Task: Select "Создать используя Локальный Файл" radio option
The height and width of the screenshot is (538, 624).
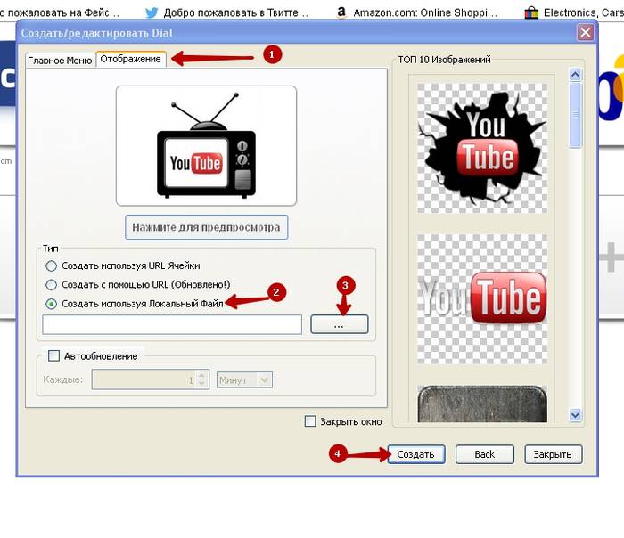Action: [52, 304]
